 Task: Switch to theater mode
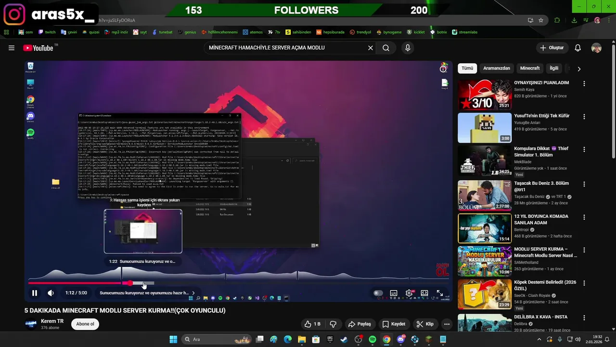[424, 293]
